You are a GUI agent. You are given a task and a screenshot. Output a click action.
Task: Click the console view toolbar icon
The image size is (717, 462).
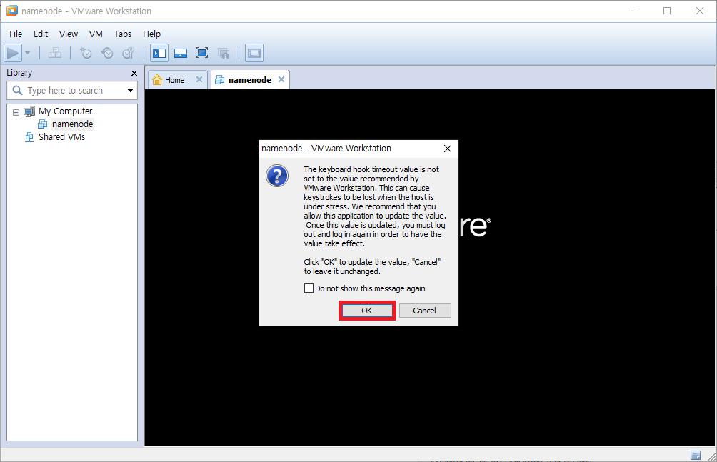pos(254,53)
